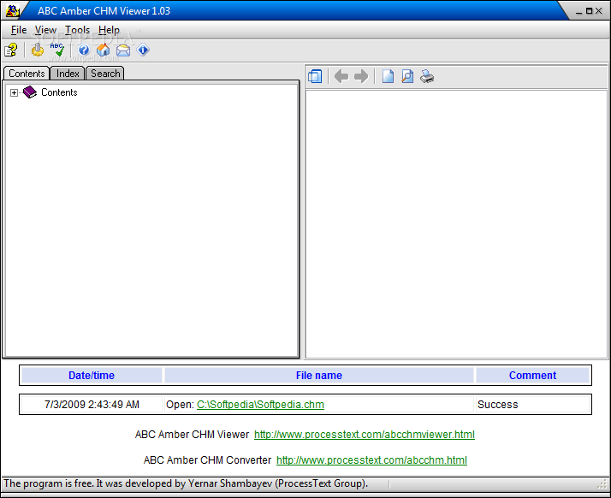Click the blue question mark help icon
The width and height of the screenshot is (611, 498).
(84, 50)
